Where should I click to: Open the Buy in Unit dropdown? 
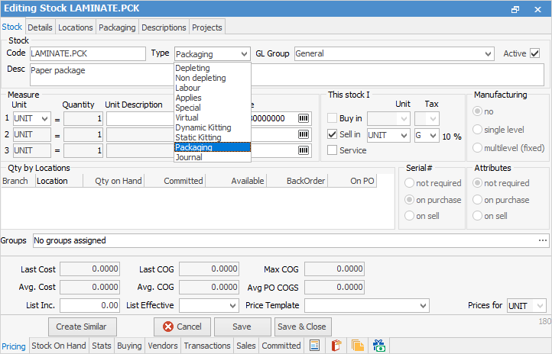[404, 119]
